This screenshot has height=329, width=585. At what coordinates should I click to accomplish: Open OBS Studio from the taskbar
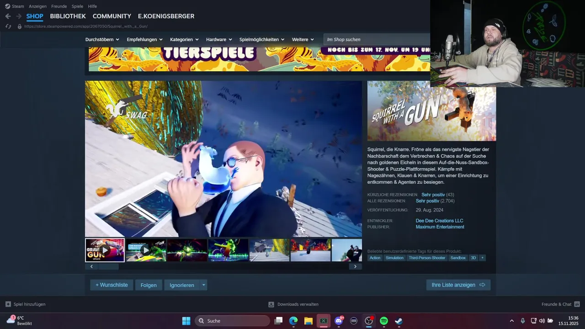pos(369,321)
